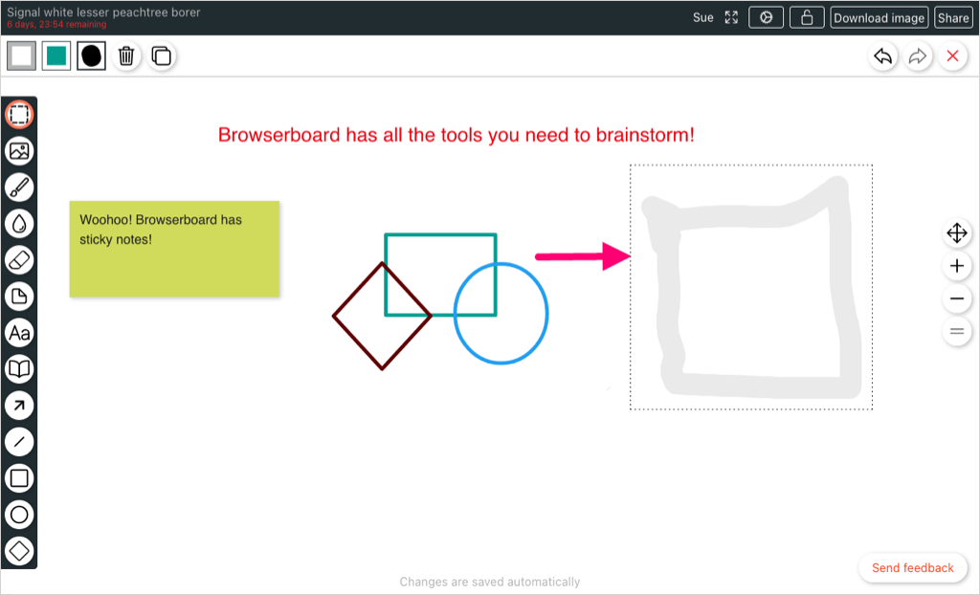
Task: Zoom in with the plus button
Action: pyautogui.click(x=956, y=267)
